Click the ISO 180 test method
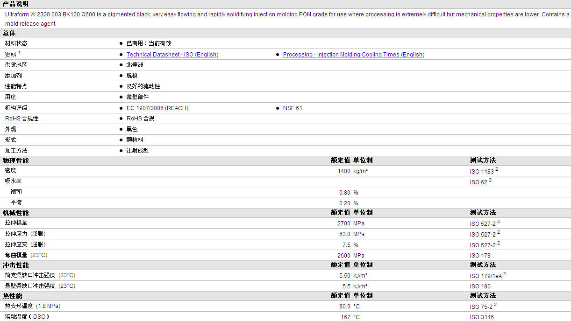Screen dimensions: 571x321 tap(480, 286)
